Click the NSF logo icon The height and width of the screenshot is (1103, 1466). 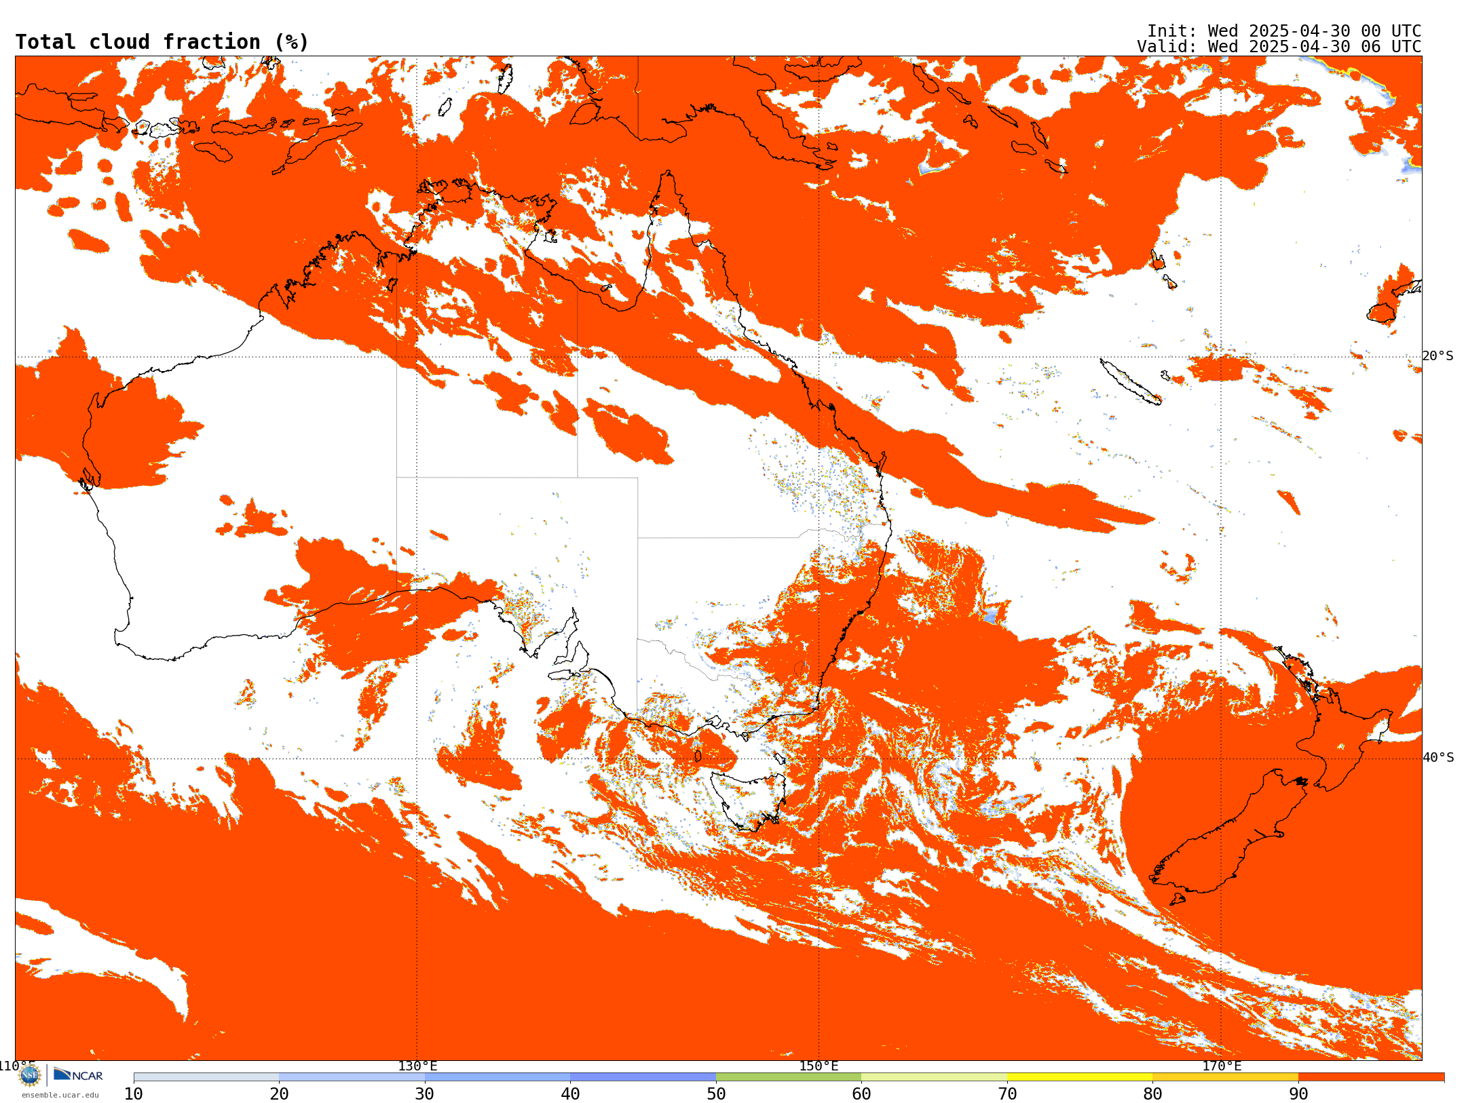pos(30,1075)
